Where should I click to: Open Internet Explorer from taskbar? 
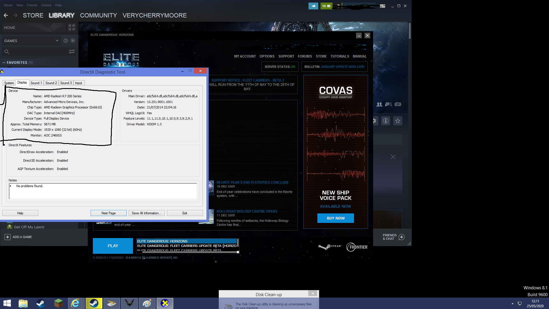tap(76, 303)
